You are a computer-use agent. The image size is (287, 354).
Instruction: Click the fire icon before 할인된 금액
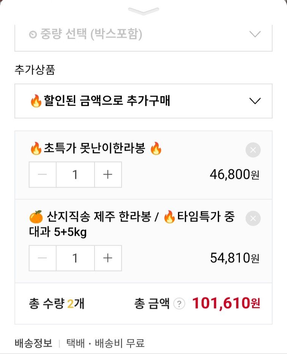point(35,101)
